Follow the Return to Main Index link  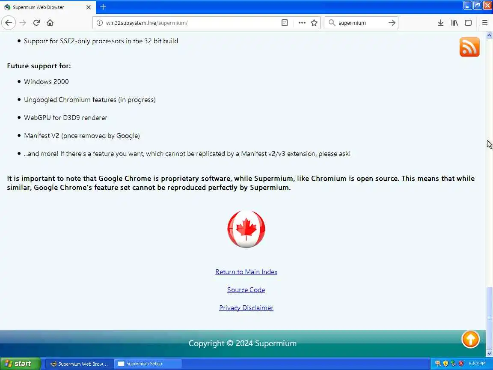click(x=246, y=272)
